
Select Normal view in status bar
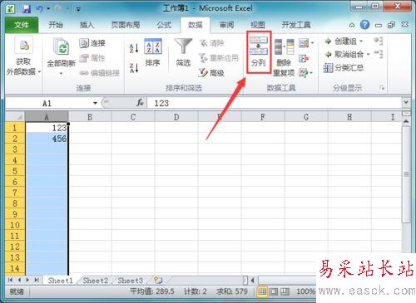click(x=262, y=291)
